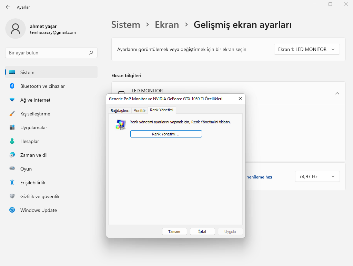The width and height of the screenshot is (353, 266).
Task: Open the Ekran 1: LED MONITOR dropdown
Action: pyautogui.click(x=307, y=49)
